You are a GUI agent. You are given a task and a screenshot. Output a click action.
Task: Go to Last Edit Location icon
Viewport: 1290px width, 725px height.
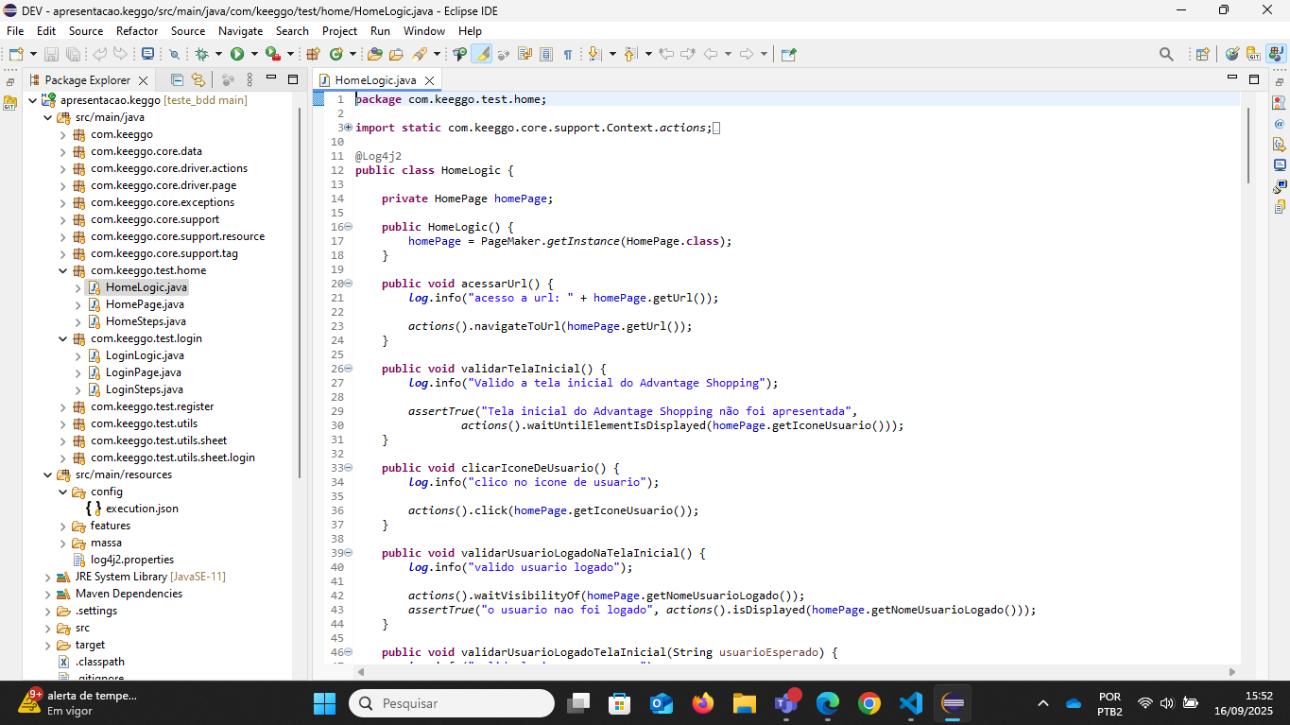coord(666,54)
